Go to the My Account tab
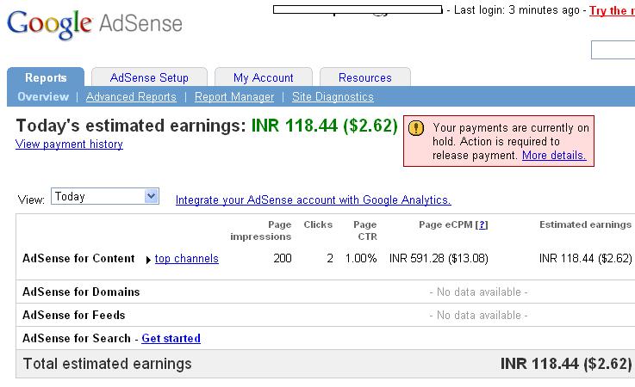 pos(263,77)
